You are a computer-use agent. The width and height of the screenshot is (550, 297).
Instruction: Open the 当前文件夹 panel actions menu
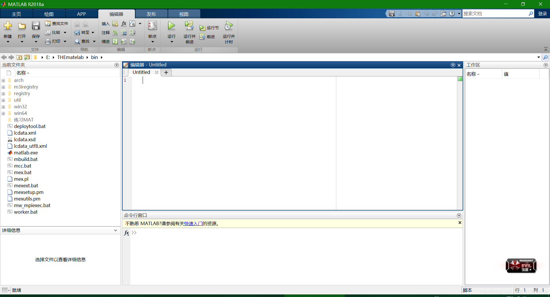117,65
